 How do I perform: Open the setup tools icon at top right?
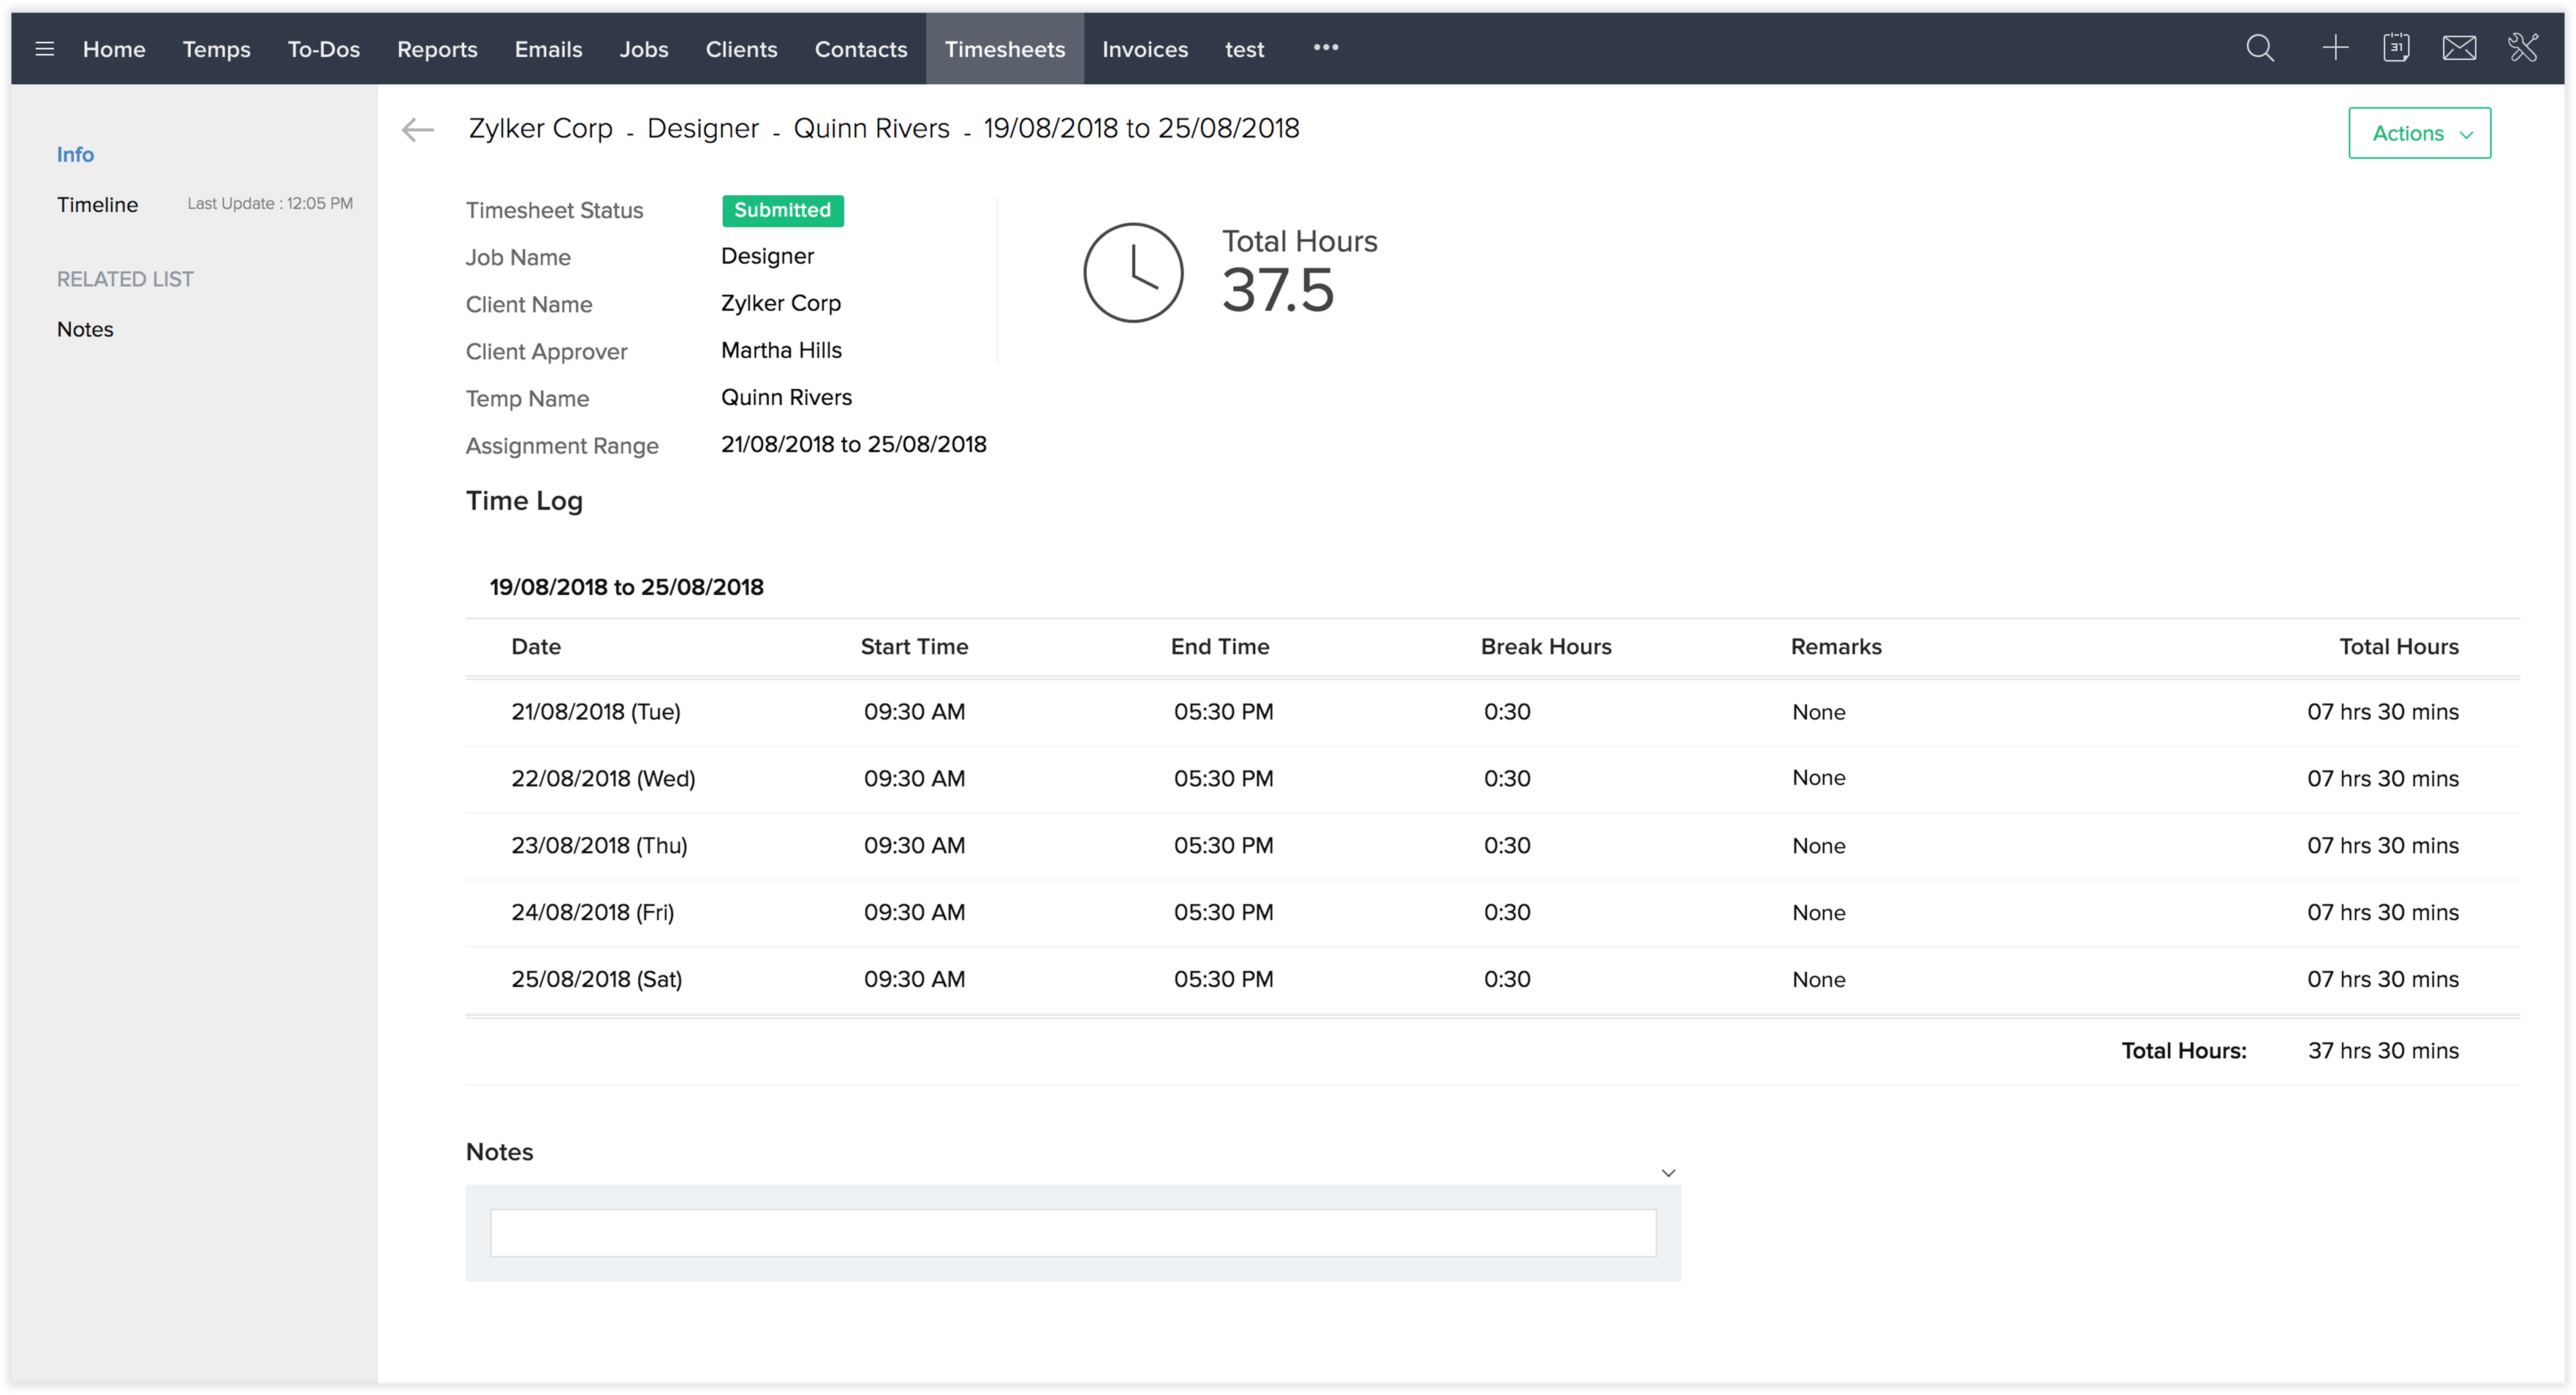(x=2524, y=48)
